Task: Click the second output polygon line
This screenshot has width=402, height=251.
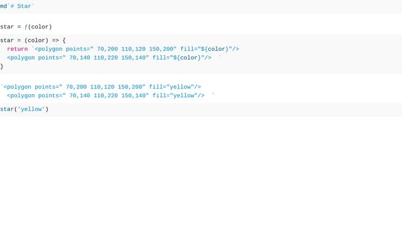Action: [107, 95]
